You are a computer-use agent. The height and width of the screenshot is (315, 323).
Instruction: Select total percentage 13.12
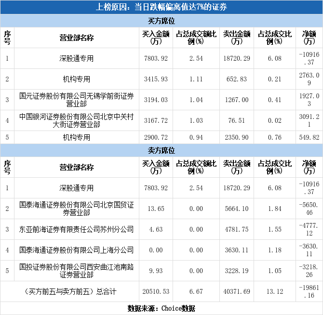click(274, 291)
